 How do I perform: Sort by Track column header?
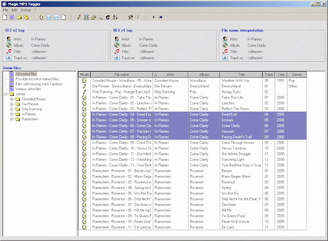click(x=269, y=75)
